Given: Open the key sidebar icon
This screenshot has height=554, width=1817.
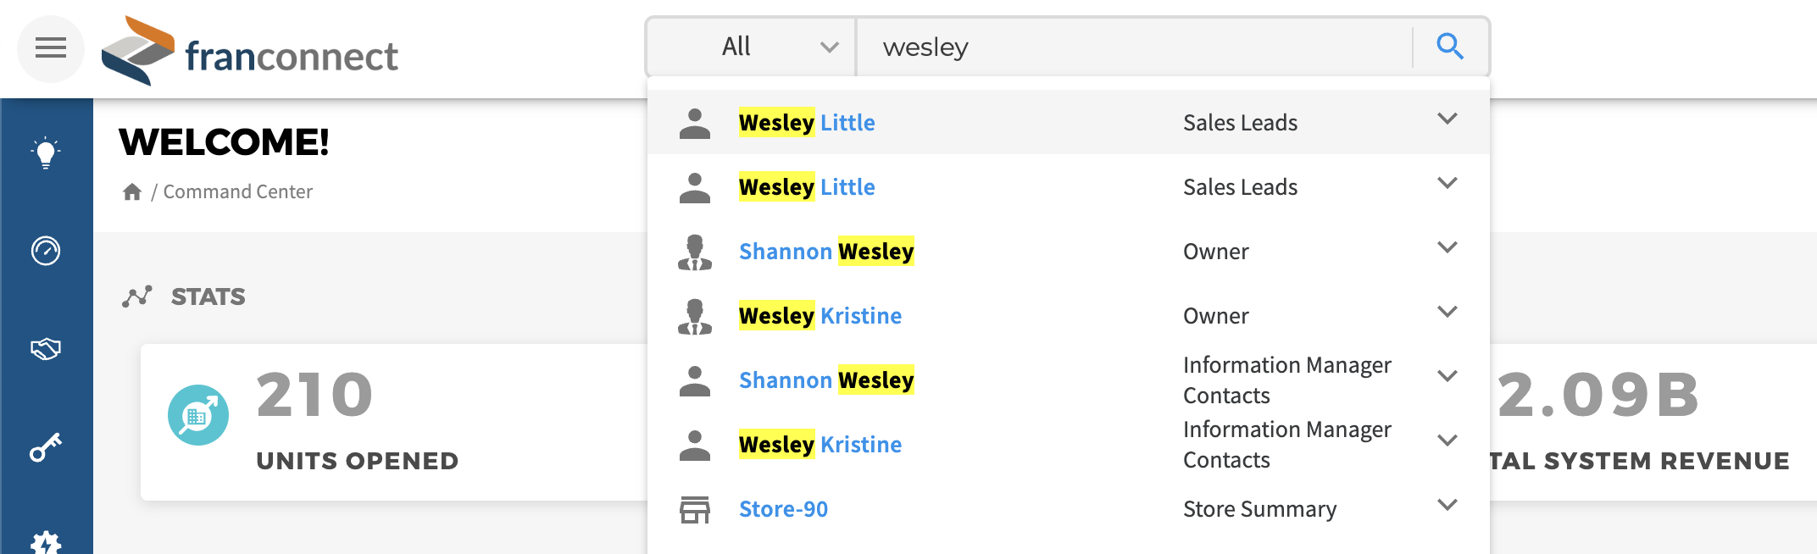Looking at the screenshot, I should 46,446.
